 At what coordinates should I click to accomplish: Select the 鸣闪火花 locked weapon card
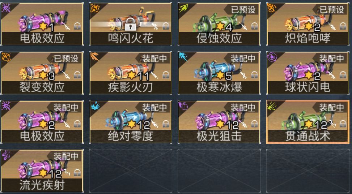click(131, 24)
